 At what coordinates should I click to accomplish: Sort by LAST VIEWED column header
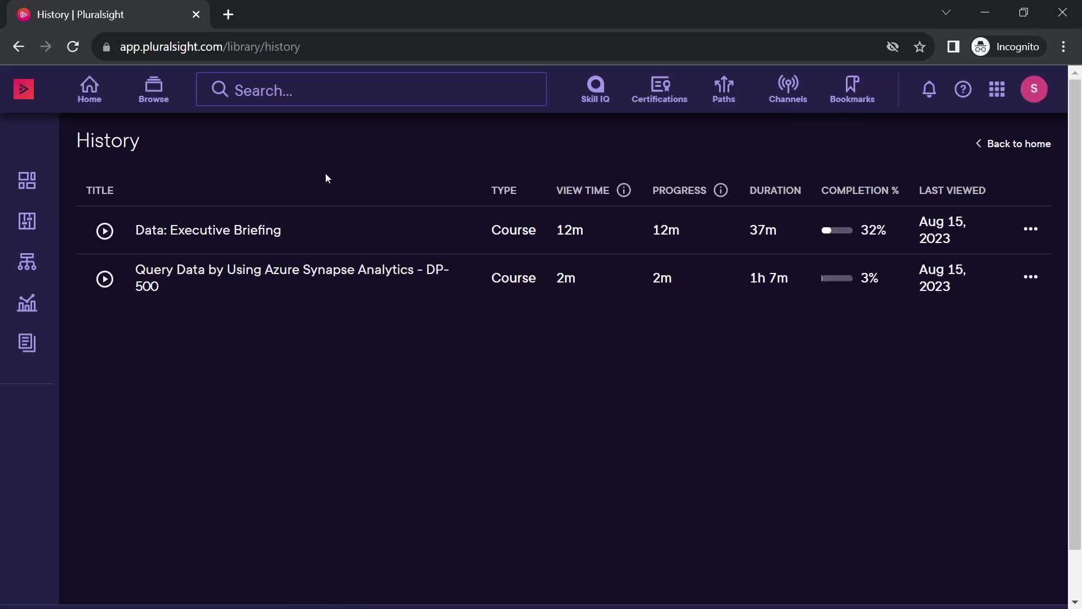tap(952, 191)
